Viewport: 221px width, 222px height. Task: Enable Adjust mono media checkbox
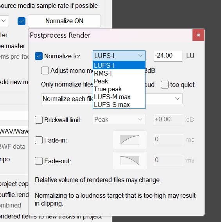point(45,70)
